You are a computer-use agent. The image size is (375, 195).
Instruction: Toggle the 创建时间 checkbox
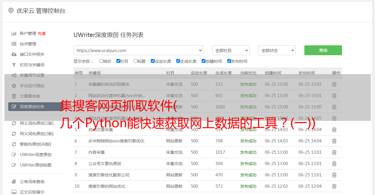(x=203, y=61)
